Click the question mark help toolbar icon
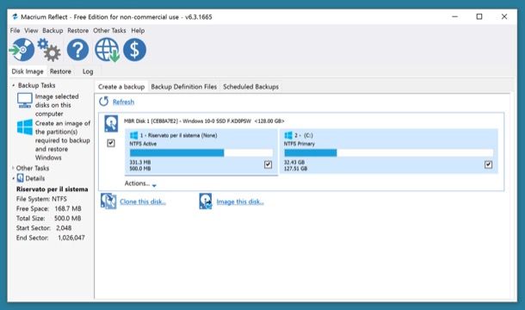The image size is (525, 310). (x=77, y=50)
